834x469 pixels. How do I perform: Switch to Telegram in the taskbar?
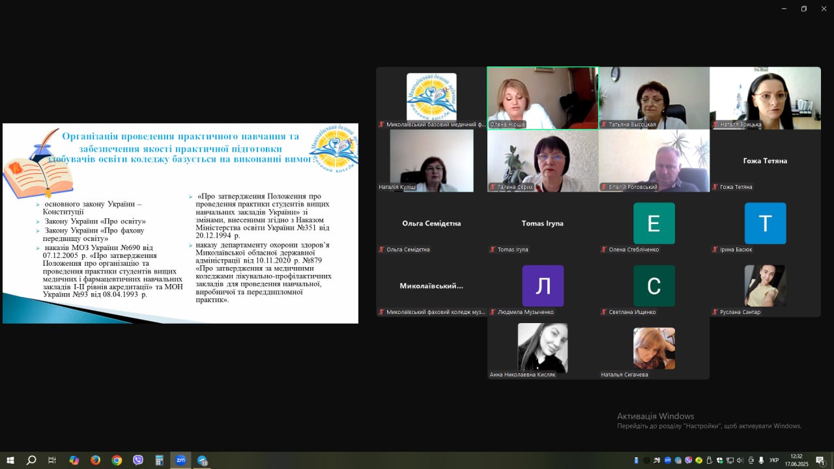202,461
